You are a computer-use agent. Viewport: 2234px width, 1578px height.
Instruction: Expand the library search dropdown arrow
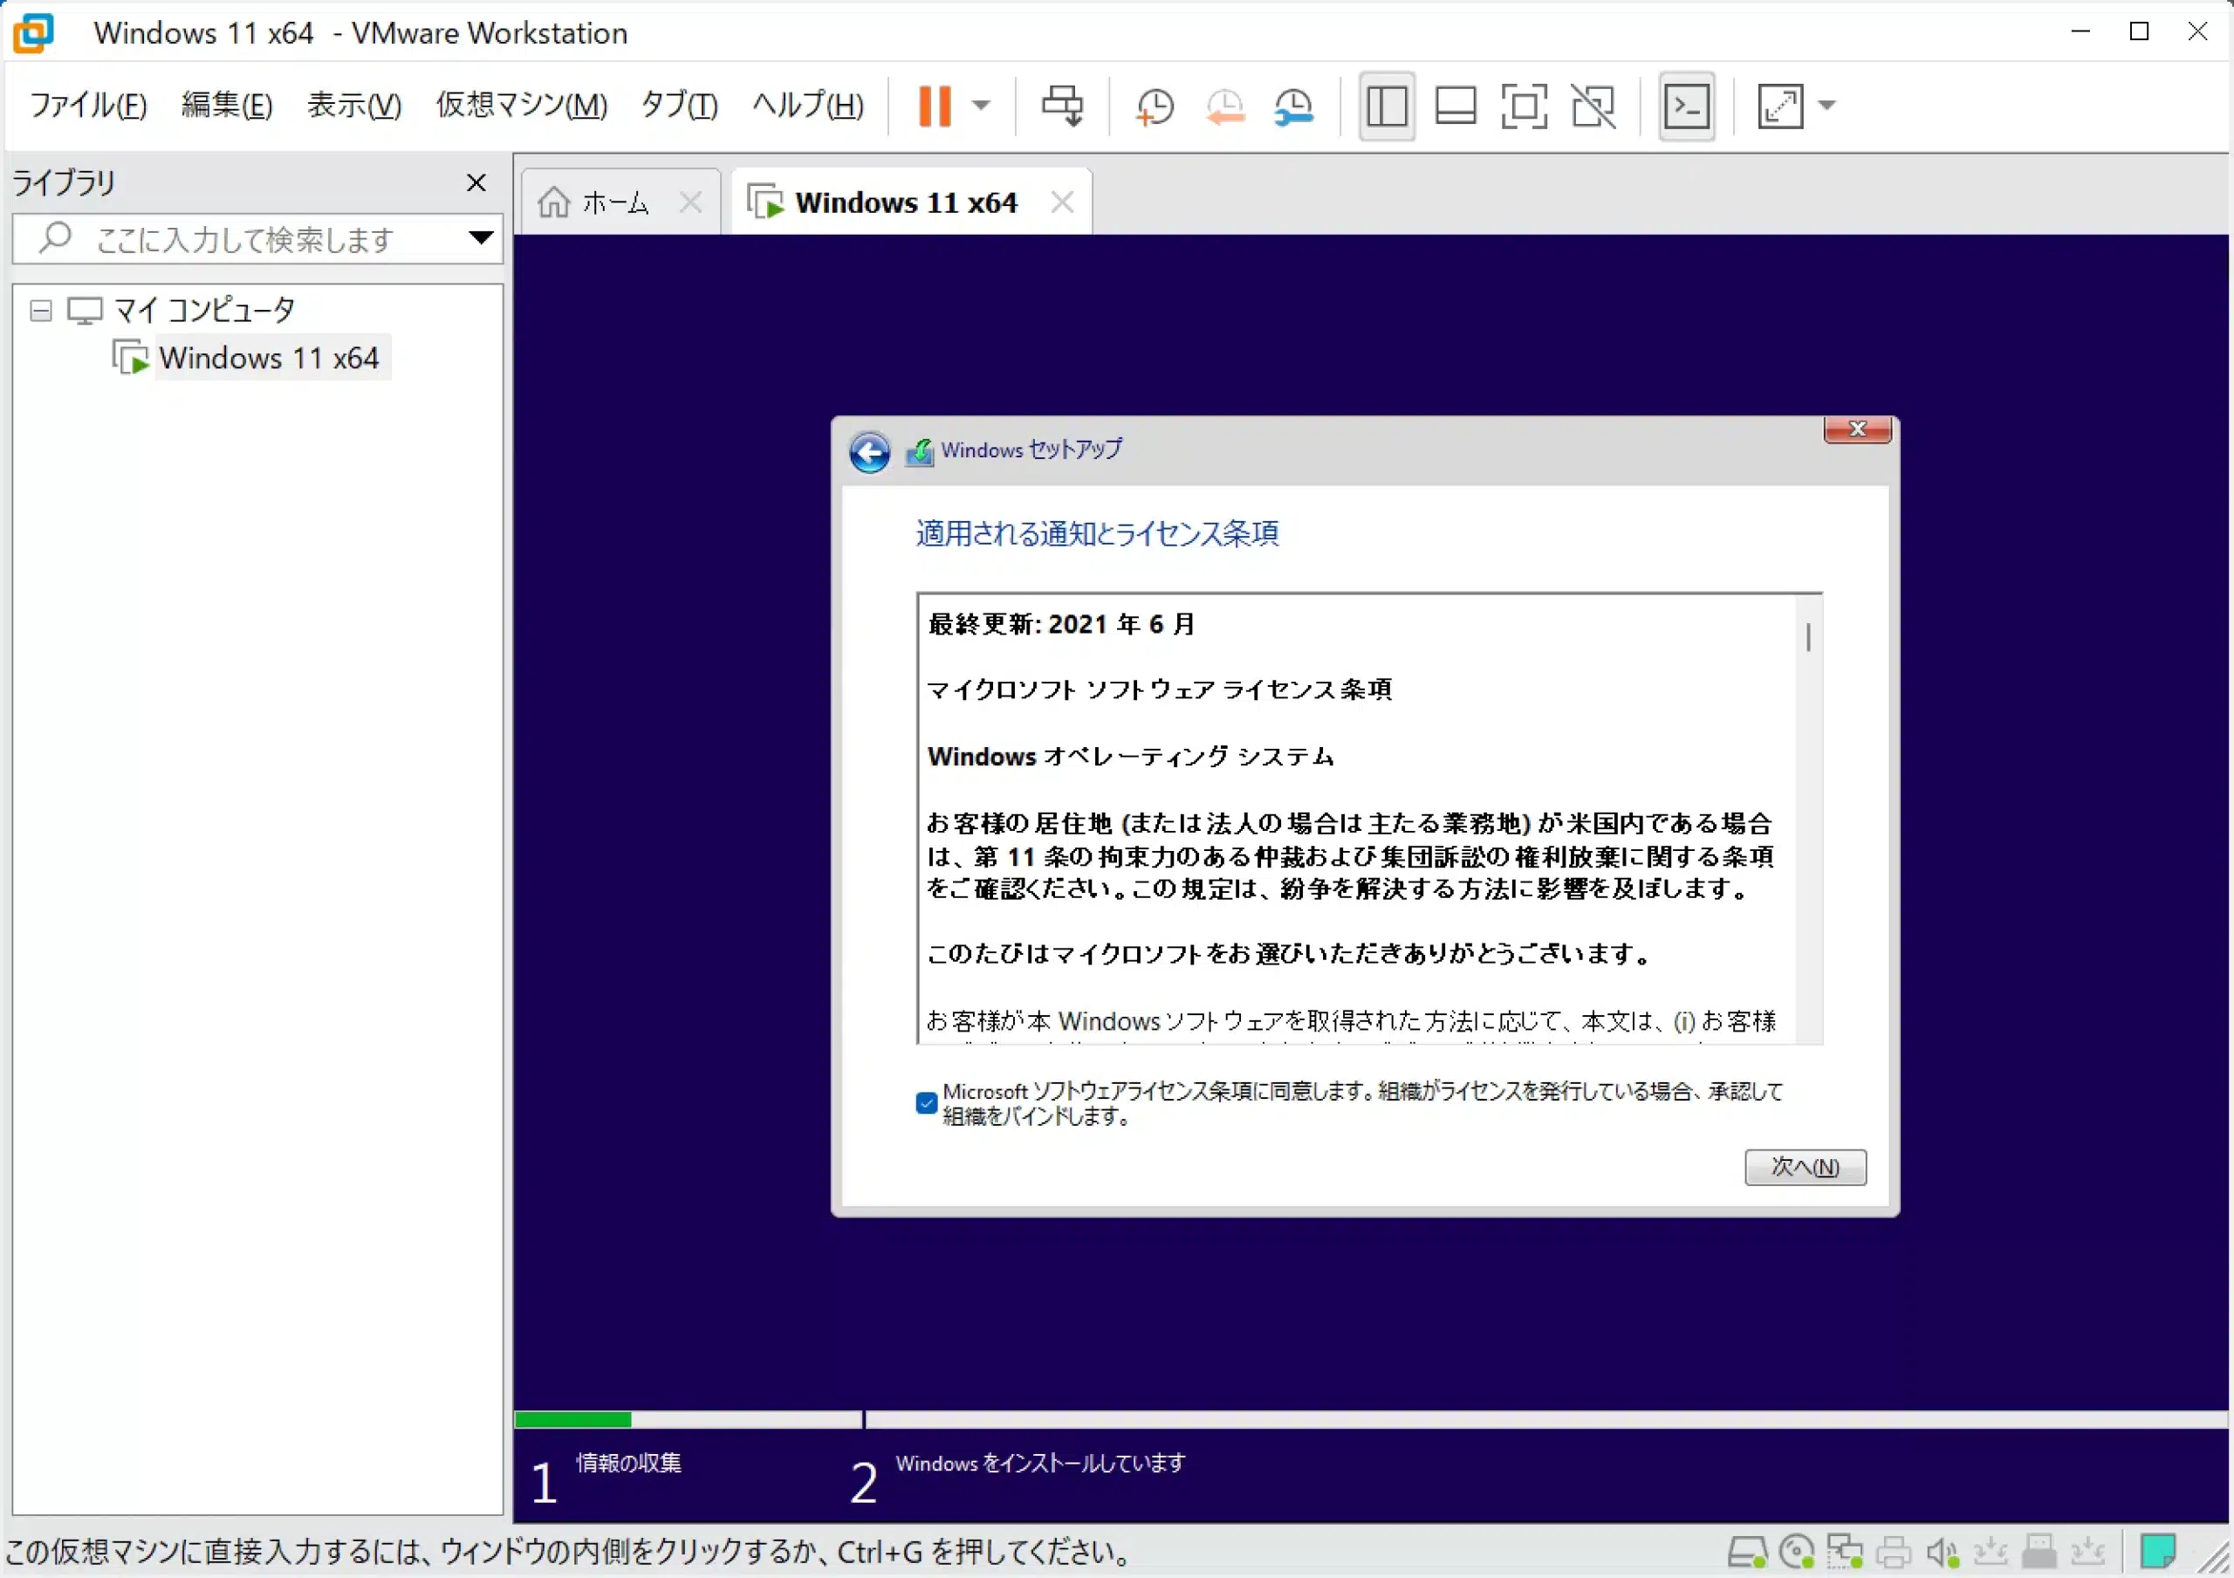(481, 238)
